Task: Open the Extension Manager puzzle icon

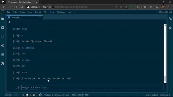Action: (3, 63)
